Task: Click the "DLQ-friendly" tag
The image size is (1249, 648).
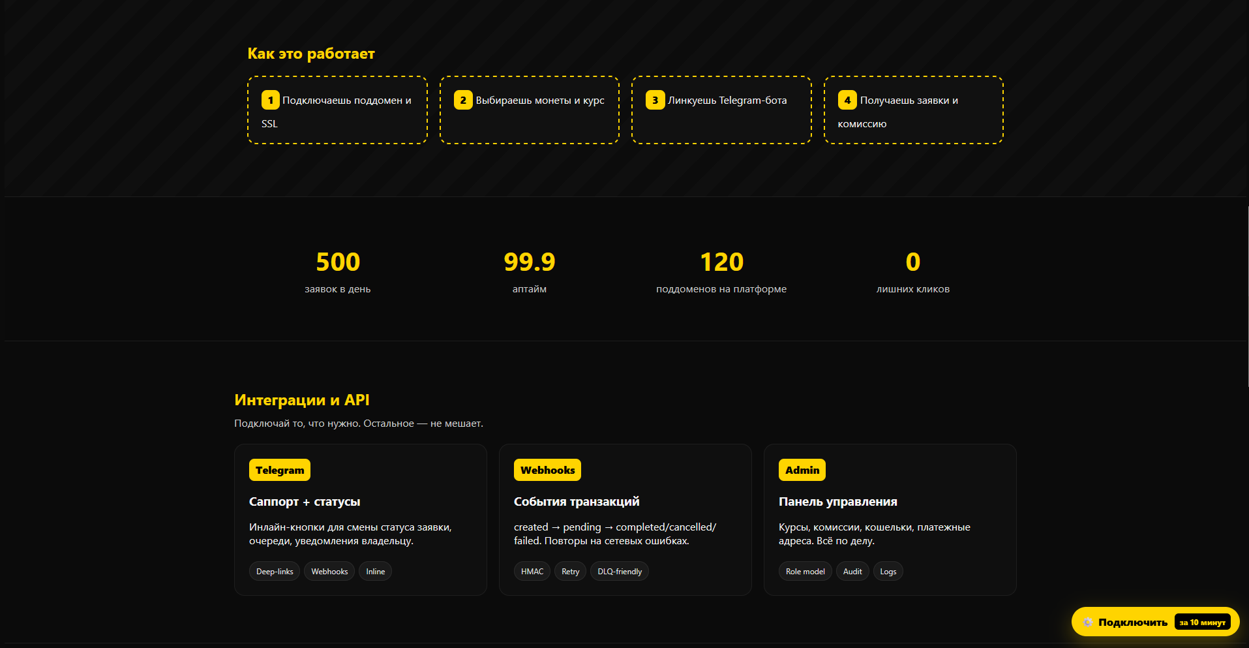Action: pyautogui.click(x=620, y=571)
